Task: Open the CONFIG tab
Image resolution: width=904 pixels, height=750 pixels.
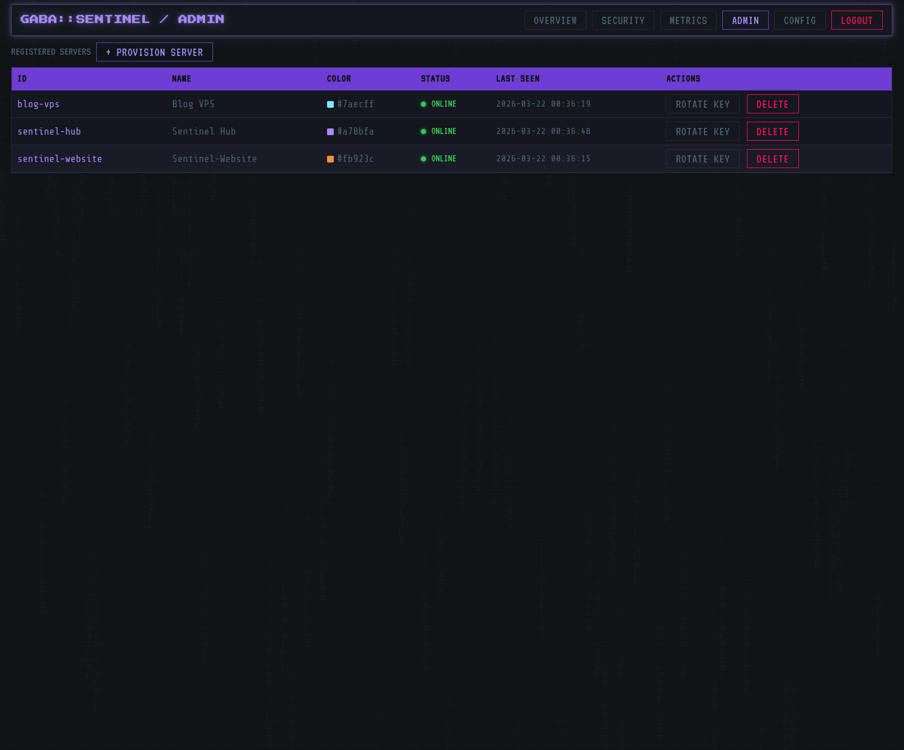Action: click(x=799, y=20)
